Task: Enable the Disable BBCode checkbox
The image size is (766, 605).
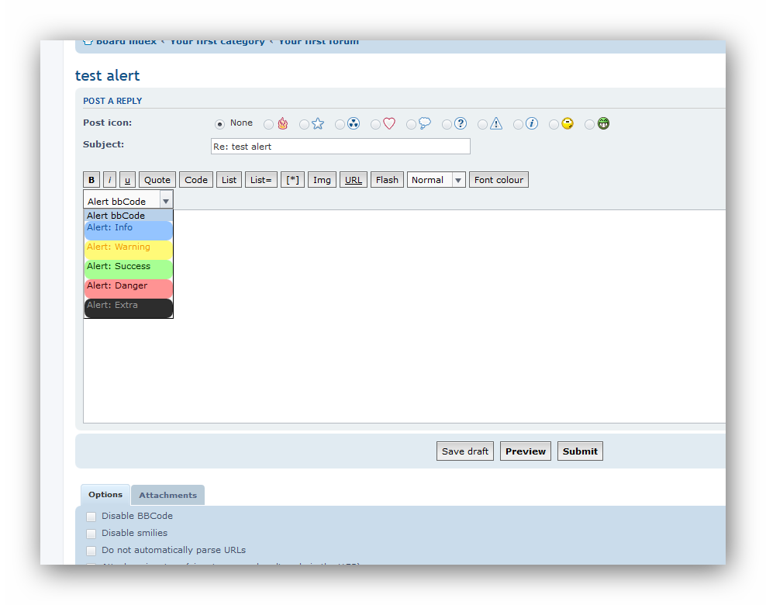Action: [x=91, y=517]
